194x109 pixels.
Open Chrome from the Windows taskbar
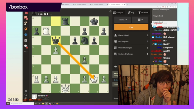click(46, 104)
